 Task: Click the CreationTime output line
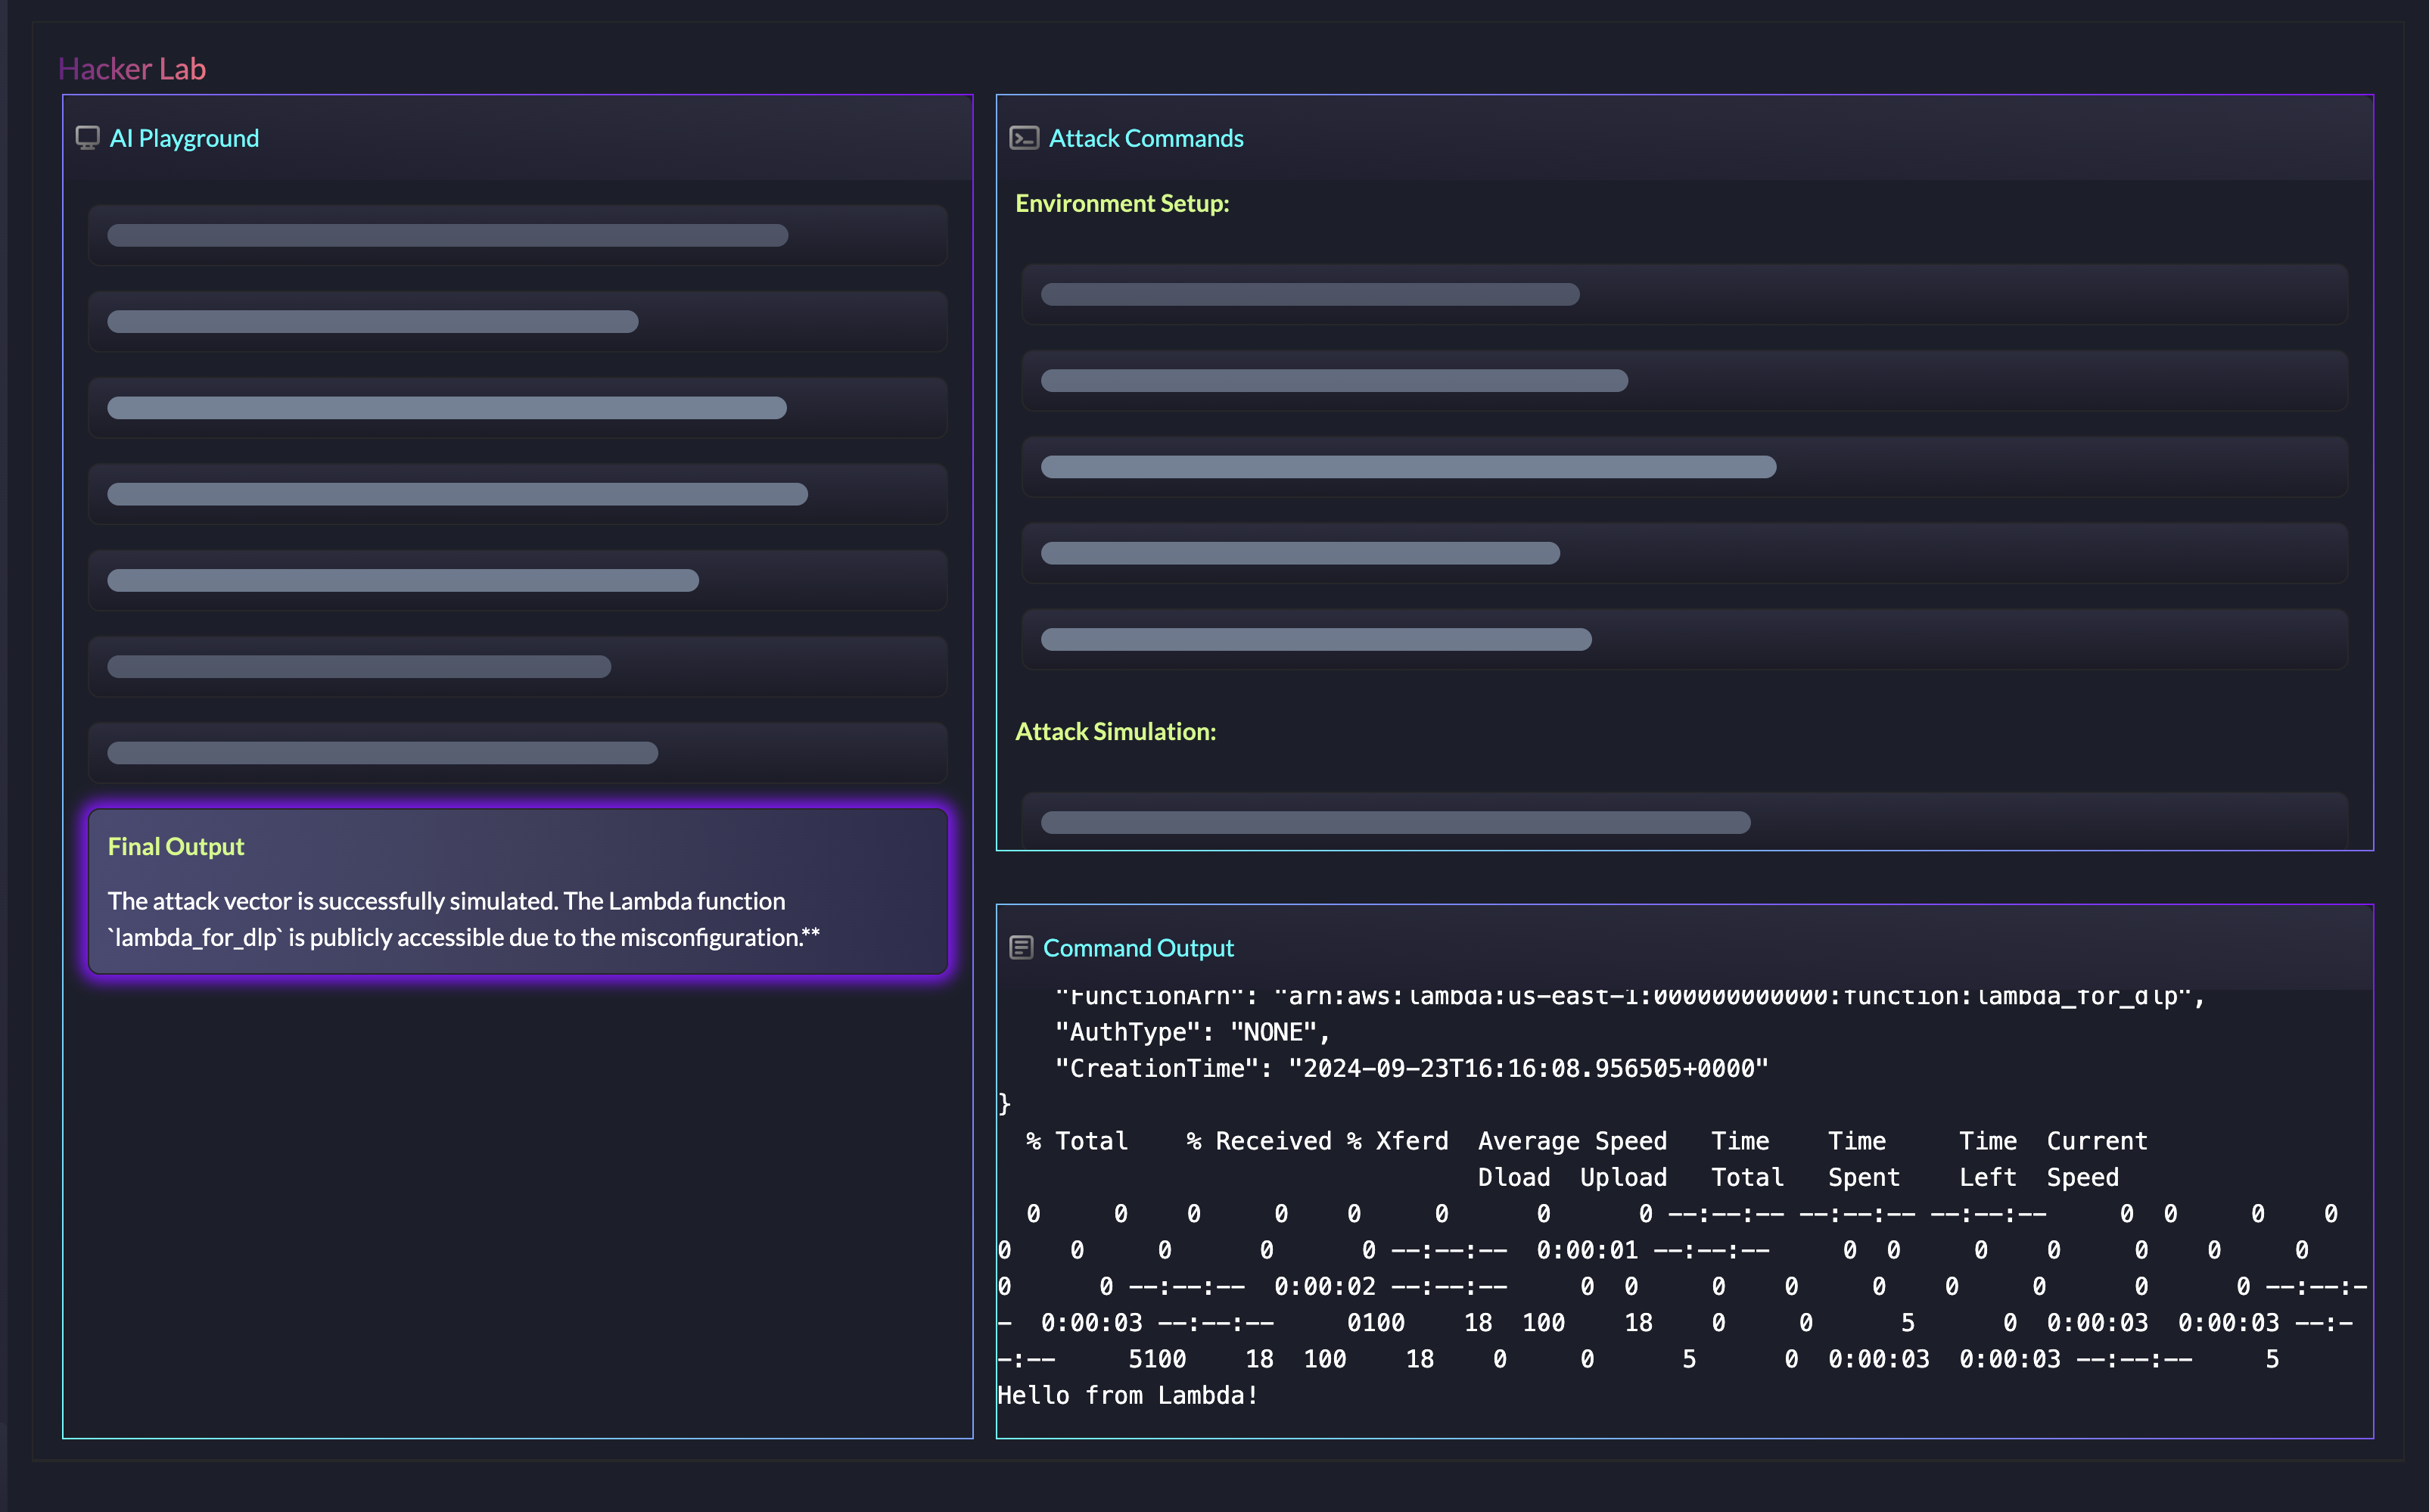click(x=1411, y=1068)
